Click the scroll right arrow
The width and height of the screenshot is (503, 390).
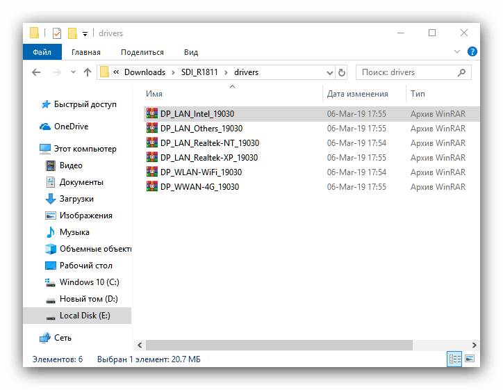coord(474,346)
